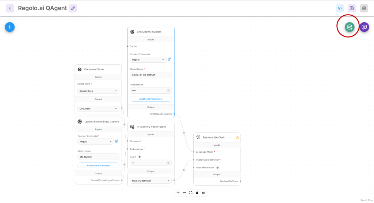
Task: Save the chatflow with the disk icon
Action: click(352, 8)
